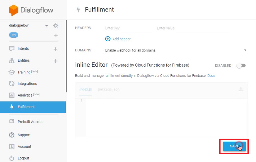Click the agent settings gear icon
The image size is (256, 162).
click(56, 26)
